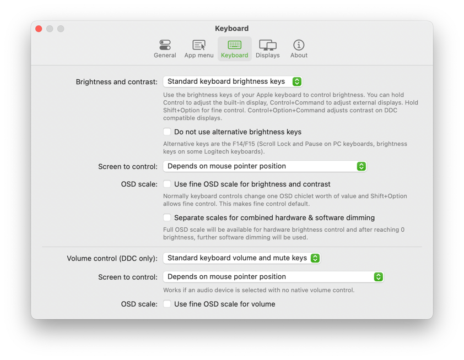This screenshot has height=360, width=464.
Task: Open the Displays settings pane
Action: pyautogui.click(x=268, y=45)
